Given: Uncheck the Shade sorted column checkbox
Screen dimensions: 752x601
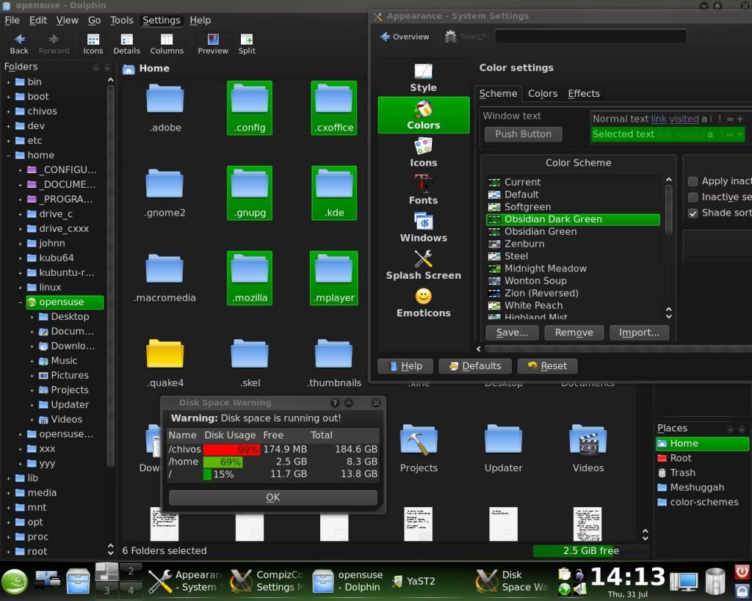Looking at the screenshot, I should [x=693, y=213].
